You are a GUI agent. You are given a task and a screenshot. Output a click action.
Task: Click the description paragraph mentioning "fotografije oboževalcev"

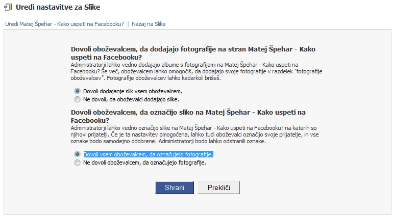tap(196, 71)
